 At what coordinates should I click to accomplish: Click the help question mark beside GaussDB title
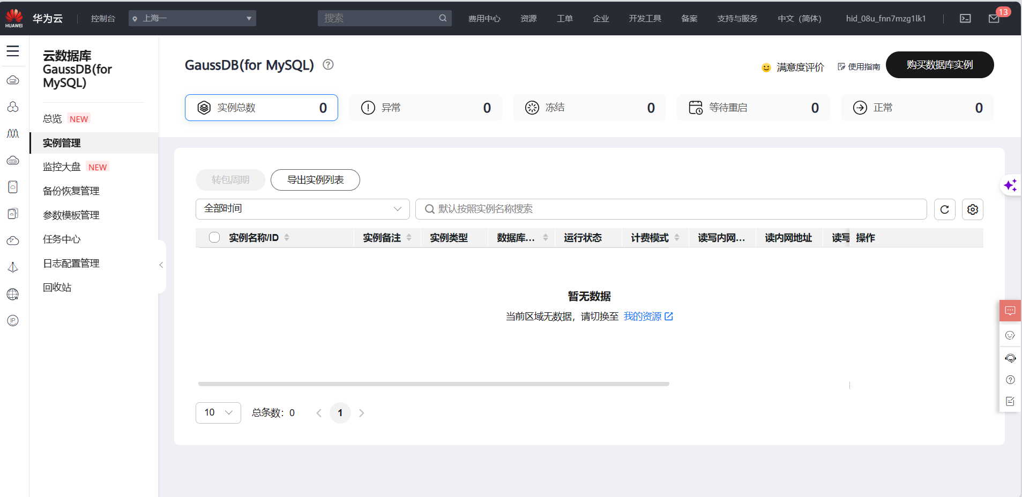[328, 65]
